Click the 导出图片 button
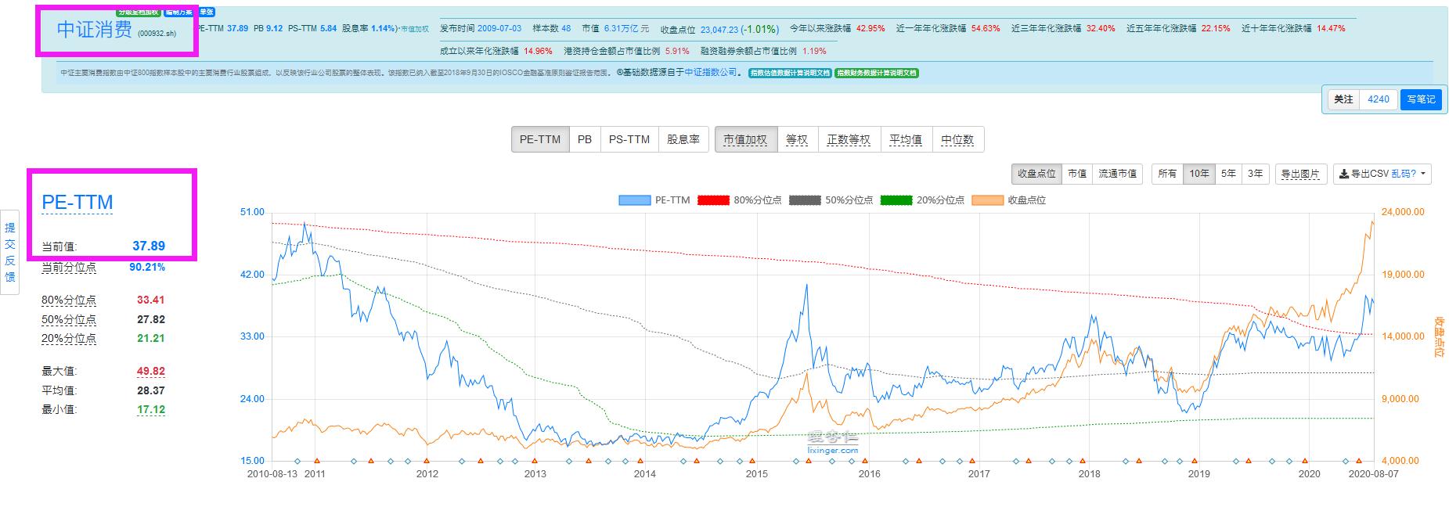1449x507 pixels. coord(1300,174)
